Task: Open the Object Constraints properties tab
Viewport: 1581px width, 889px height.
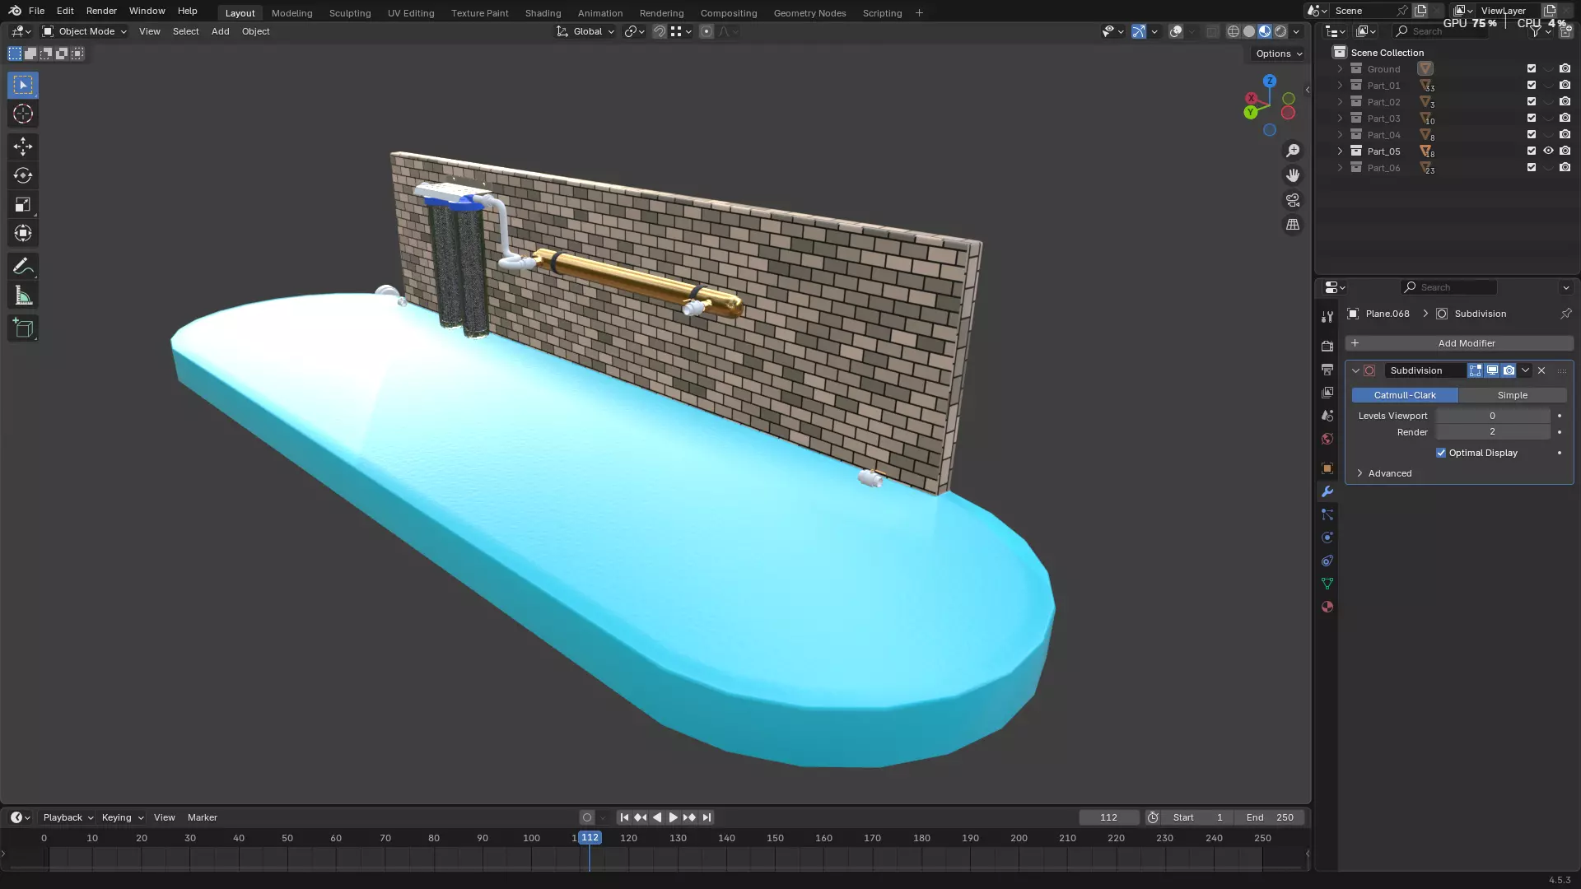Action: point(1327,561)
